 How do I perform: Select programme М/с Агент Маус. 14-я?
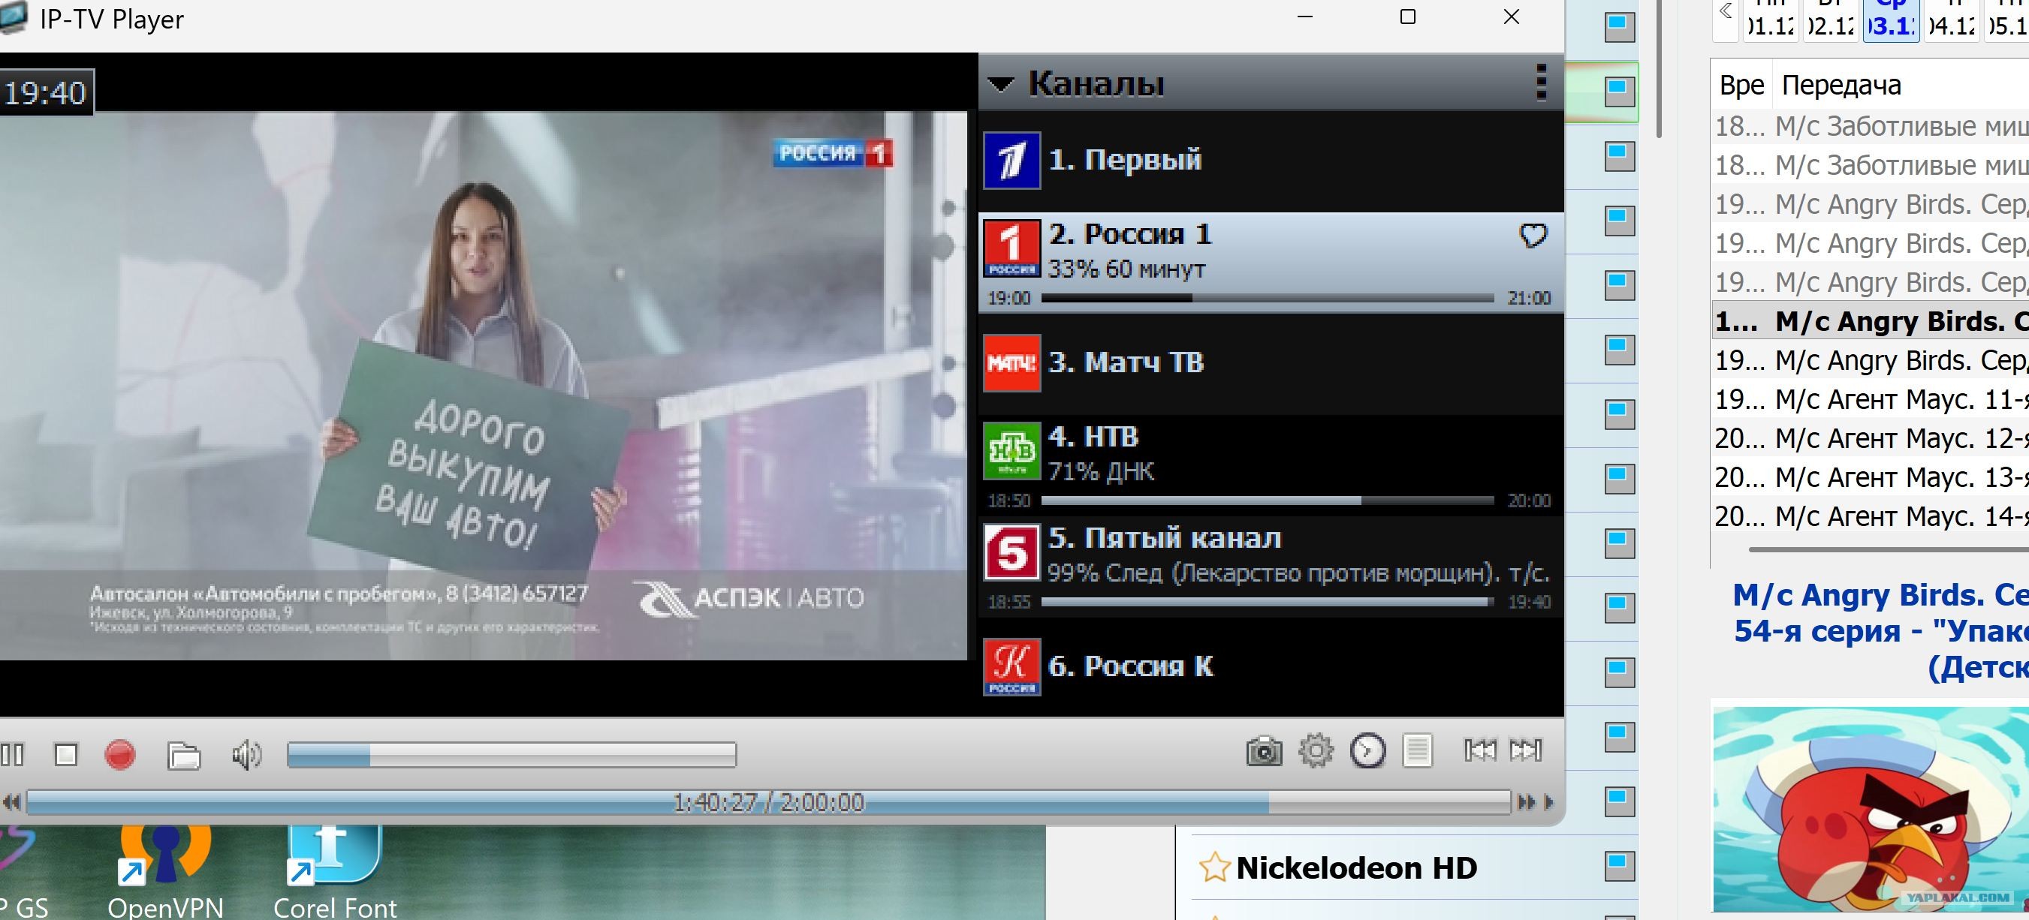(x=1871, y=516)
